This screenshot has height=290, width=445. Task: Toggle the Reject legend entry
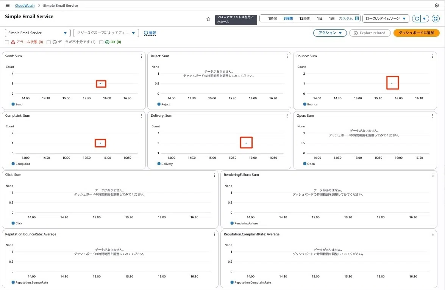(x=164, y=104)
